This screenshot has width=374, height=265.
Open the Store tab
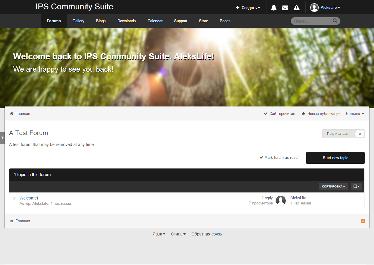[204, 21]
